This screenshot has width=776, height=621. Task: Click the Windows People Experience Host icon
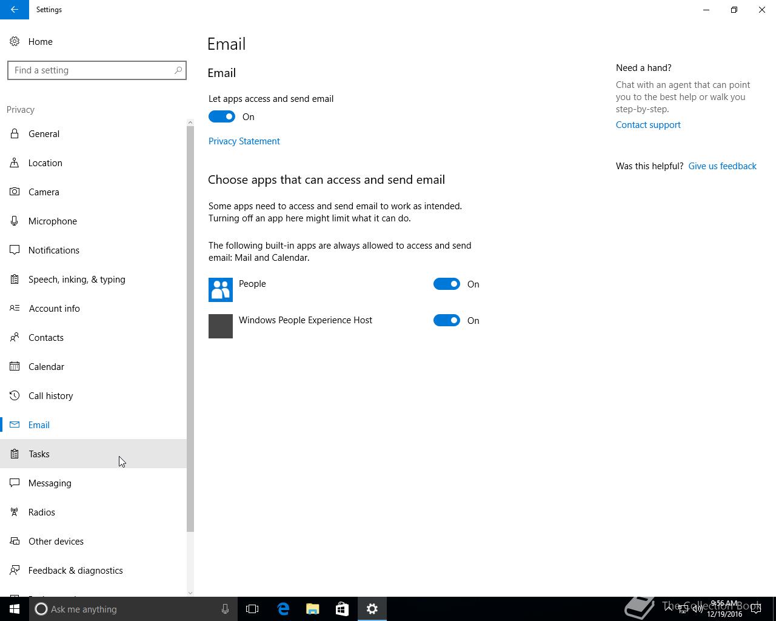pyautogui.click(x=221, y=326)
